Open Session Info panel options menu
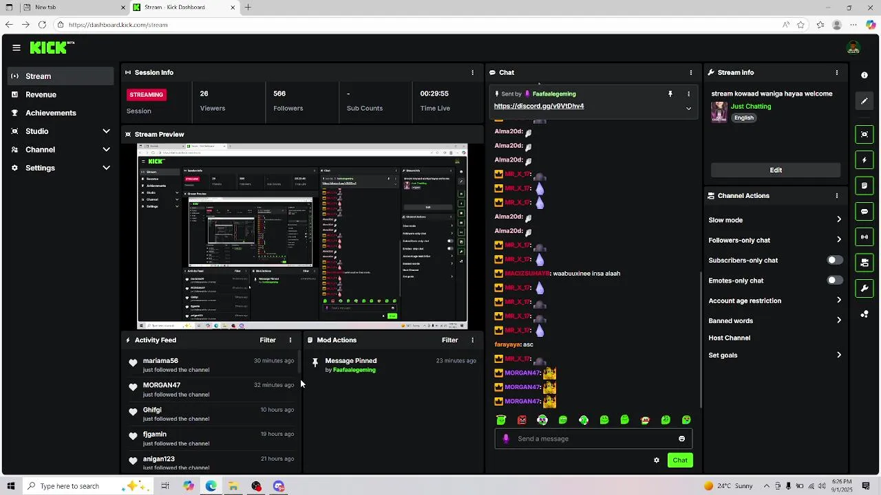 click(x=472, y=72)
